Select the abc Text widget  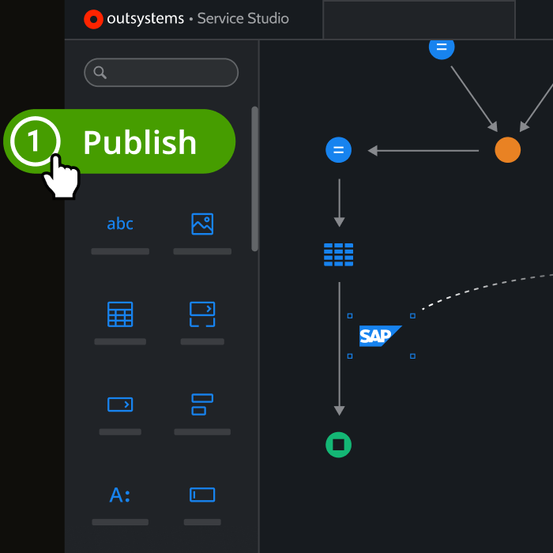pyautogui.click(x=120, y=224)
